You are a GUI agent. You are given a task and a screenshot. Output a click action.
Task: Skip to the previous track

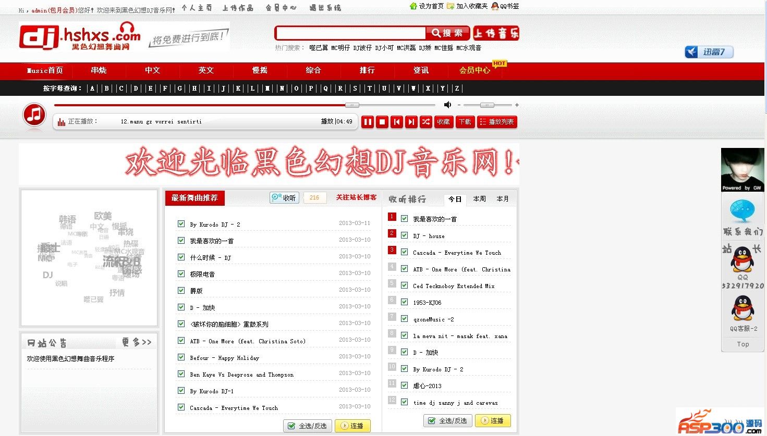tap(397, 122)
